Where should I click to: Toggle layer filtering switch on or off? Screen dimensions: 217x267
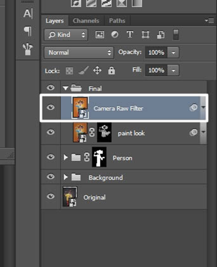[x=176, y=35]
